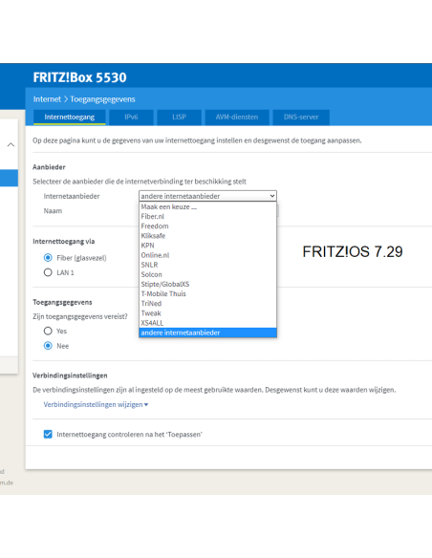Choose Freedom as internet provider
Screen dimensions: 432x558
[x=207, y=226]
